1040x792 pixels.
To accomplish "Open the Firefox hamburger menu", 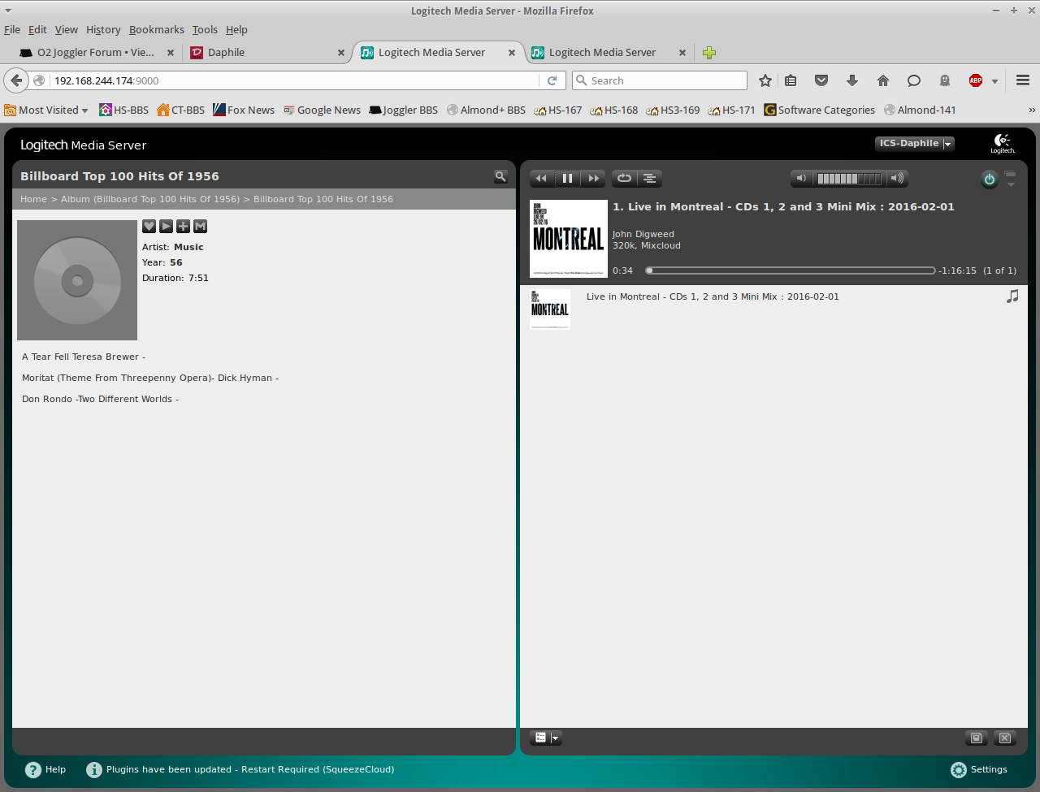I will pos(1023,80).
